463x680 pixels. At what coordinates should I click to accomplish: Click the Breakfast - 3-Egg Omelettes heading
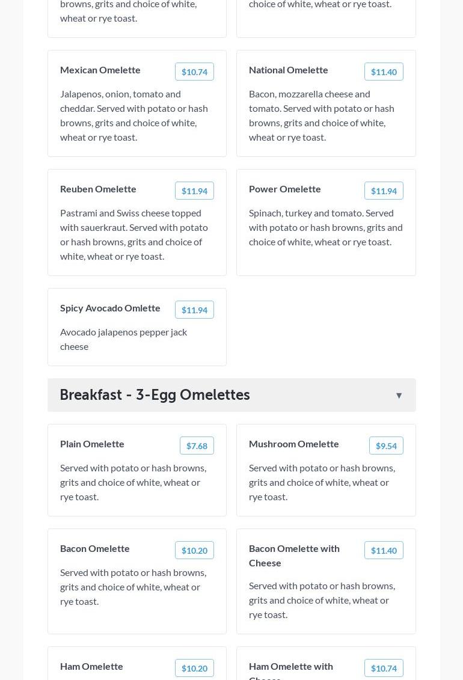click(x=155, y=395)
